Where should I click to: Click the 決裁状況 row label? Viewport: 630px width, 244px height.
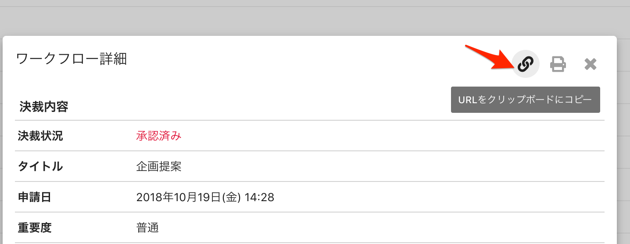point(40,136)
